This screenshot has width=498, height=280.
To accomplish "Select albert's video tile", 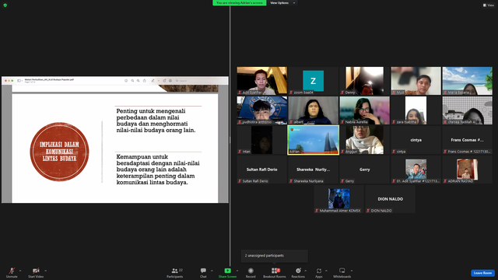I will (x=313, y=110).
